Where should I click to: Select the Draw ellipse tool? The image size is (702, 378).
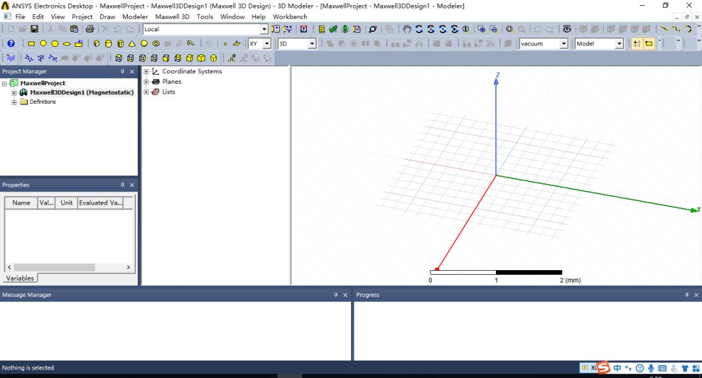[67, 44]
